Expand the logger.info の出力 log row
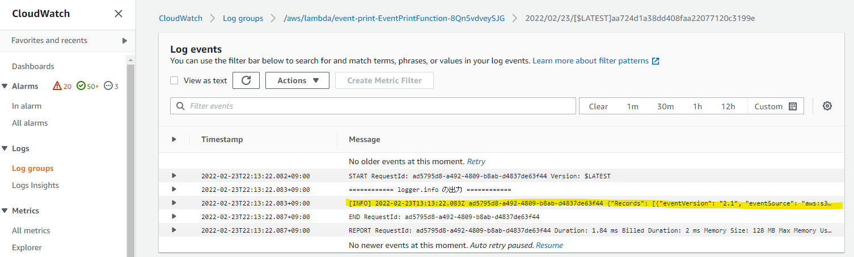The height and width of the screenshot is (257, 854). [x=174, y=189]
